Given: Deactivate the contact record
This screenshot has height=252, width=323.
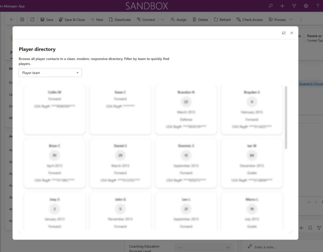Looking at the screenshot, I should point(120,20).
